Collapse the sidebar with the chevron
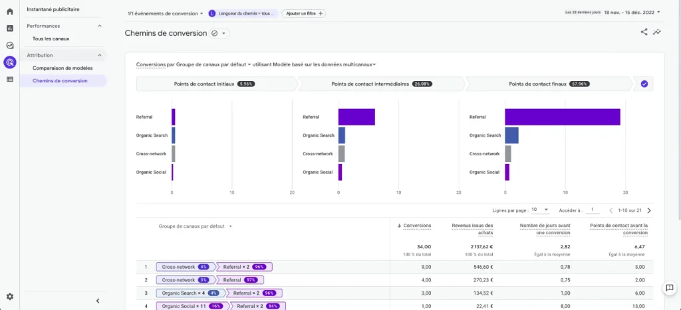 (98, 301)
